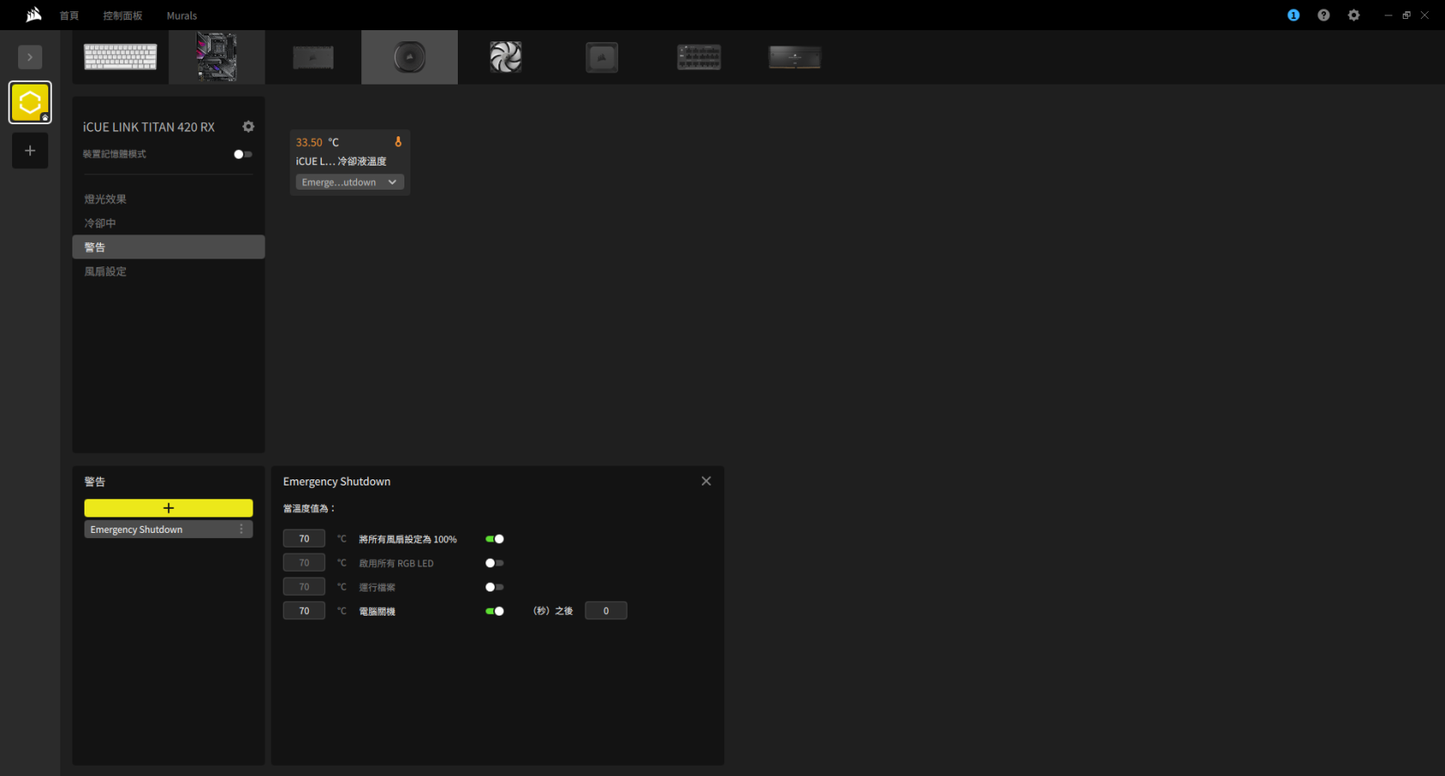
Task: Open iCUE global settings gear
Action: pos(1354,16)
